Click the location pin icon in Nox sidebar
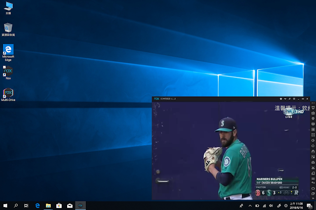The width and height of the screenshot is (316, 210). 313,118
